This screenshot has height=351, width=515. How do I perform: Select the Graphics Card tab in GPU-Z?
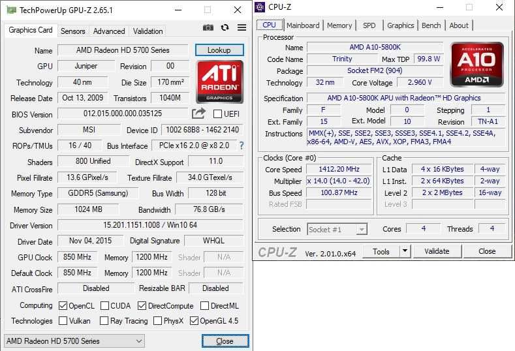click(x=31, y=30)
